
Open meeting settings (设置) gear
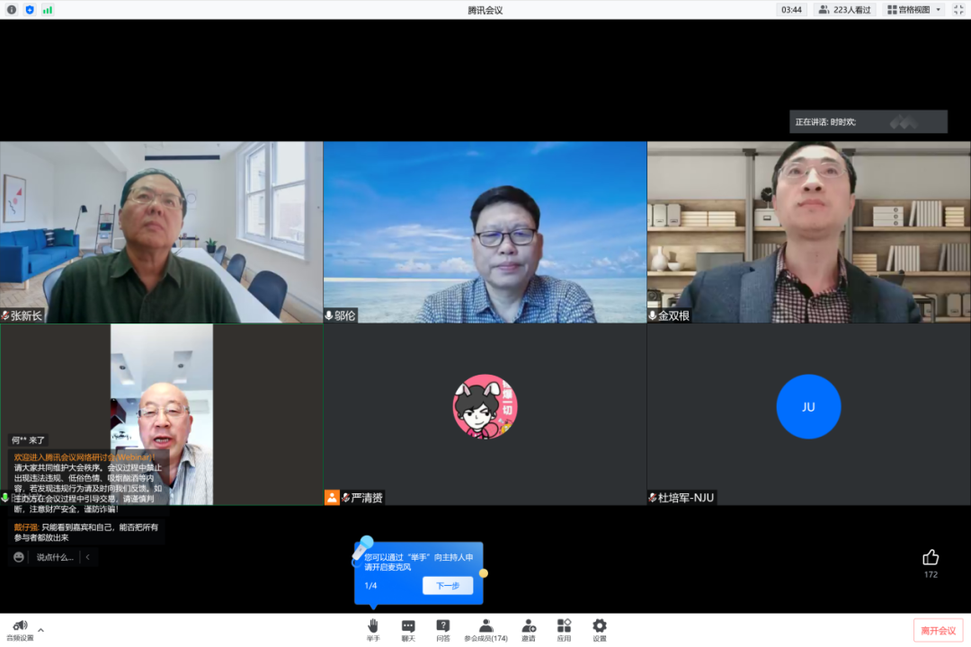pyautogui.click(x=600, y=625)
